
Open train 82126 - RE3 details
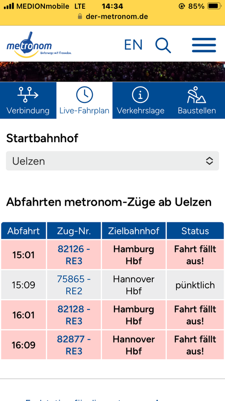(x=74, y=255)
